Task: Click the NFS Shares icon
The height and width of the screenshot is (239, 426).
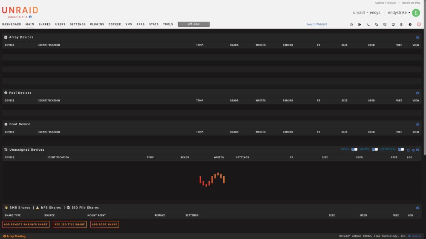Action: [x=37, y=208]
